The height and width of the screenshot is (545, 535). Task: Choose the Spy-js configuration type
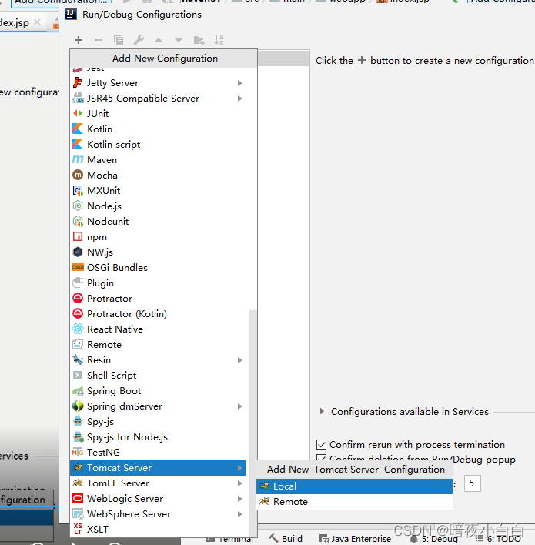point(158,422)
